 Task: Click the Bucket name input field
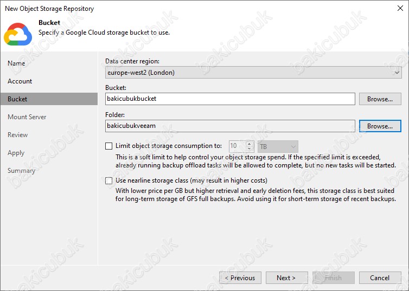pos(230,99)
